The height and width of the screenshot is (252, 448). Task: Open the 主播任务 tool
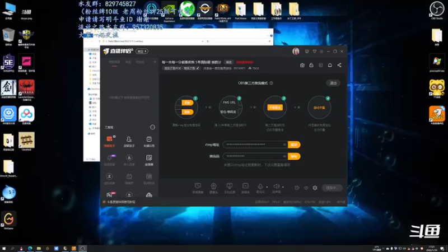(x=149, y=142)
